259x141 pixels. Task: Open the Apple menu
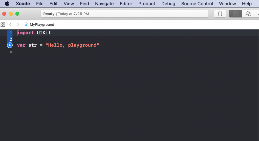(7, 4)
